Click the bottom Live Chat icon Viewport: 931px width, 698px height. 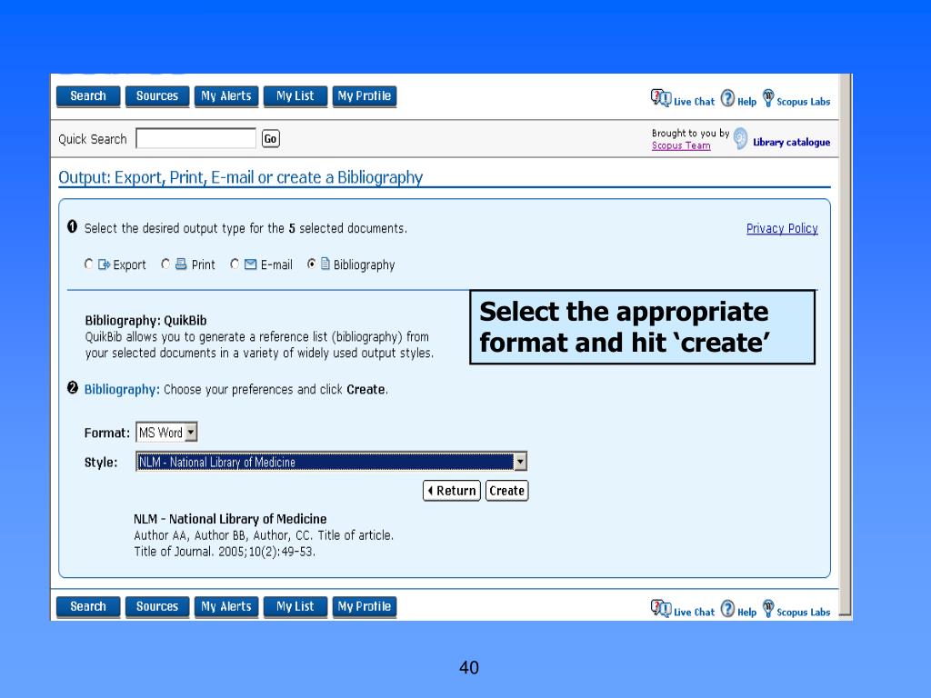(660, 608)
